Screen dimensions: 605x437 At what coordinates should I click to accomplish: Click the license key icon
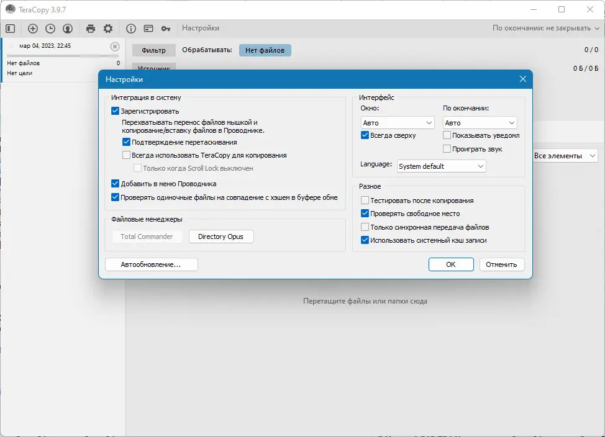coord(166,28)
